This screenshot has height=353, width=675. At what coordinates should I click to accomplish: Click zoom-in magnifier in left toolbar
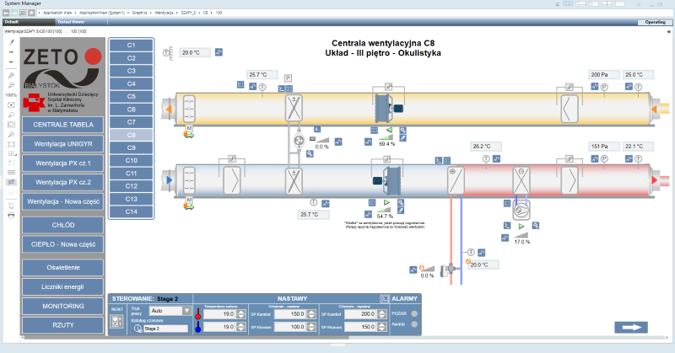tap(11, 75)
